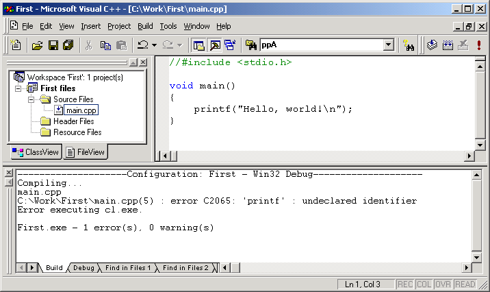Screen dimensions: 490x292
Task: Click the main.cpp file icon in tree
Action: coord(58,110)
